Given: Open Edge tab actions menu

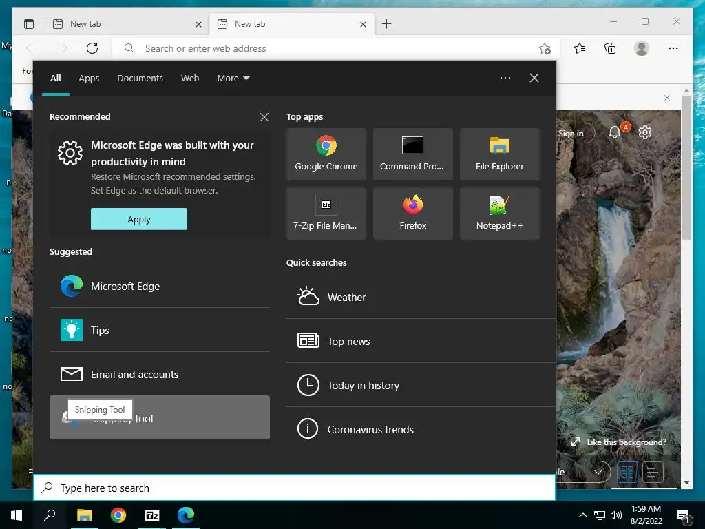Looking at the screenshot, I should (29, 24).
